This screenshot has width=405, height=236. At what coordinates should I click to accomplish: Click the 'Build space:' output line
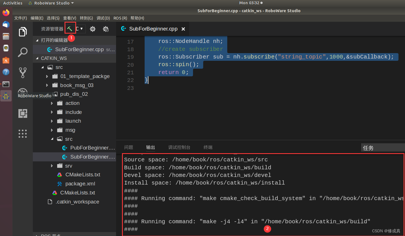pos(198,167)
